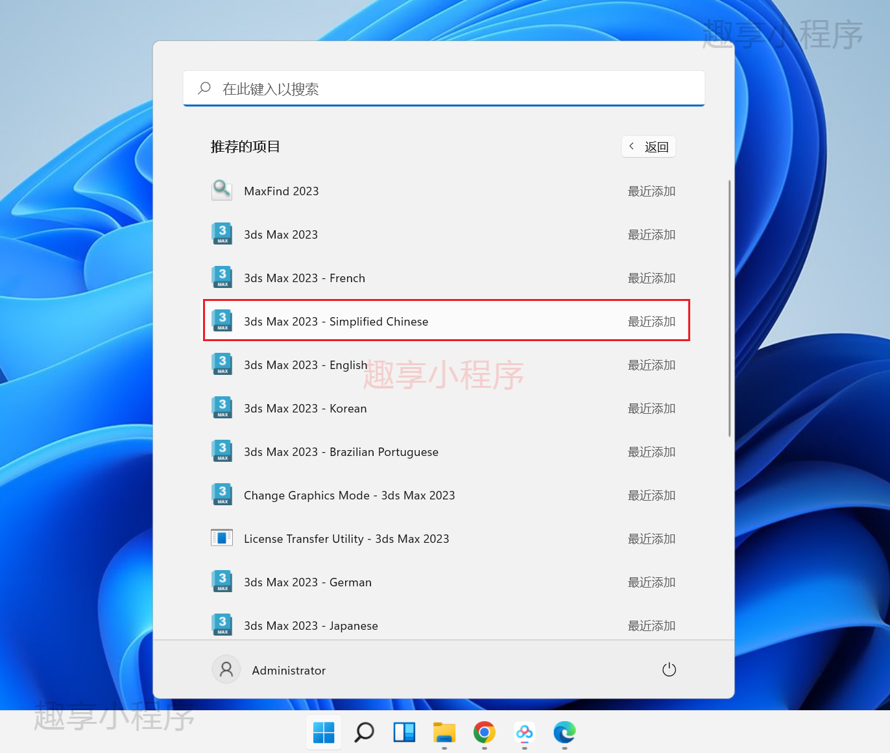Click 最近添加 beside License Transfer Utility
Image resolution: width=890 pixels, height=753 pixels.
[x=651, y=538]
